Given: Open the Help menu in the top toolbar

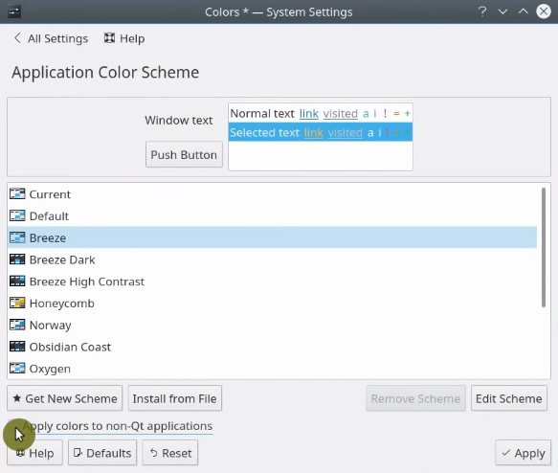Looking at the screenshot, I should (x=124, y=38).
